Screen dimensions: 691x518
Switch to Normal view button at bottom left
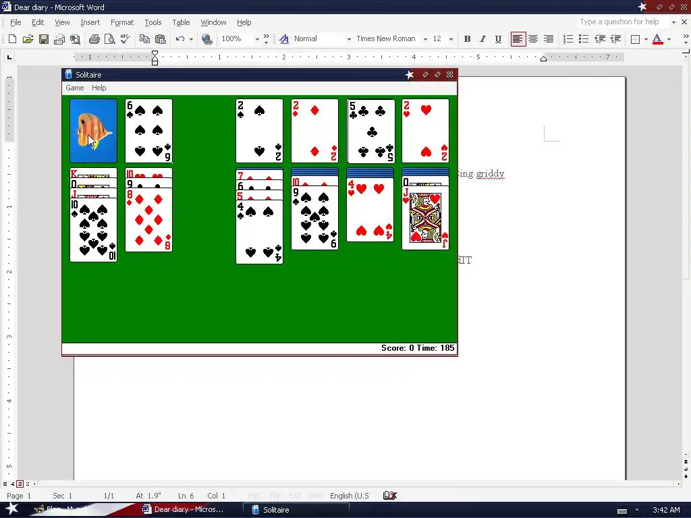coord(5,484)
